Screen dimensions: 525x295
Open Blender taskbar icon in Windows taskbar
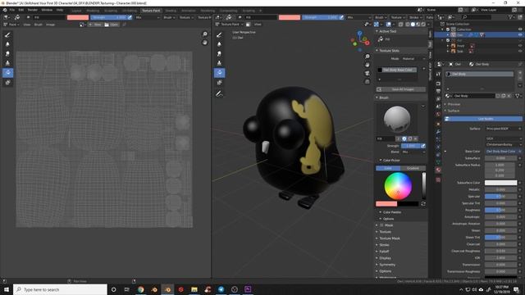coord(167,289)
